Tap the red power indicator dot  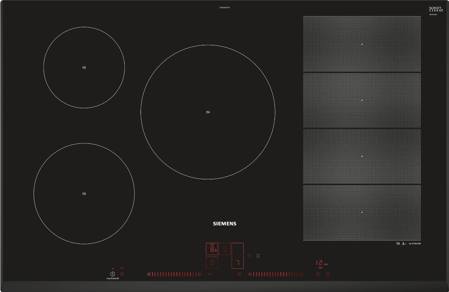113,269
